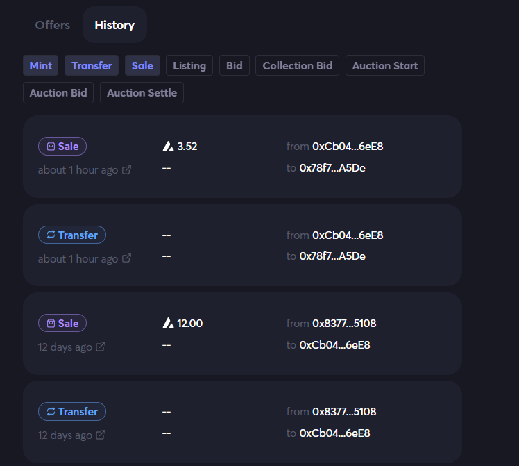Switch to the Offers tab
Viewport: 519px width, 466px height.
52,25
